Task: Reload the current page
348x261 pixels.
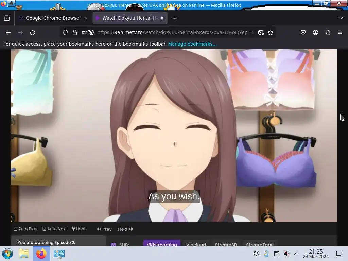Action: tap(33, 33)
